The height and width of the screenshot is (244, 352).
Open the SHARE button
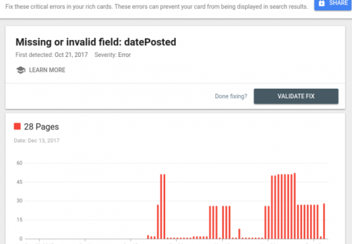click(332, 5)
